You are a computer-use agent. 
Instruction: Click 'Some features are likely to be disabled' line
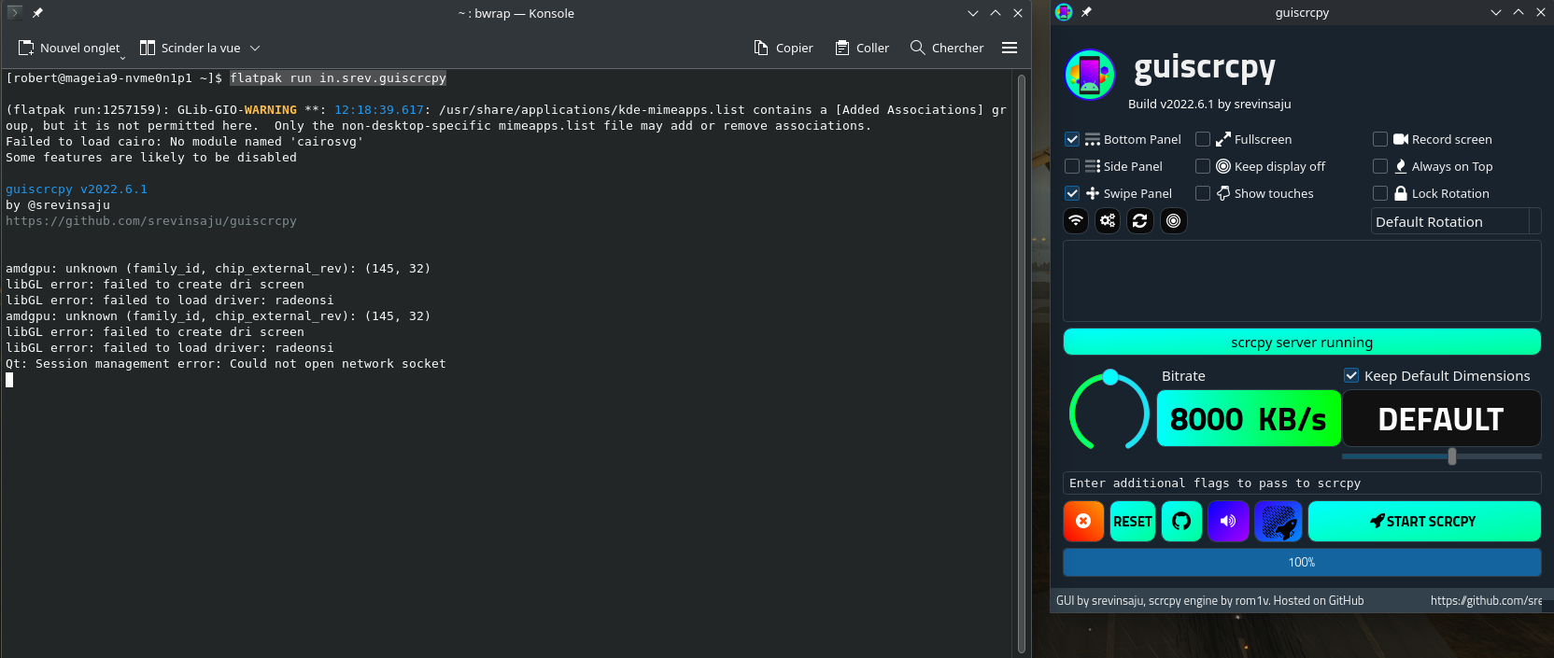coord(151,157)
